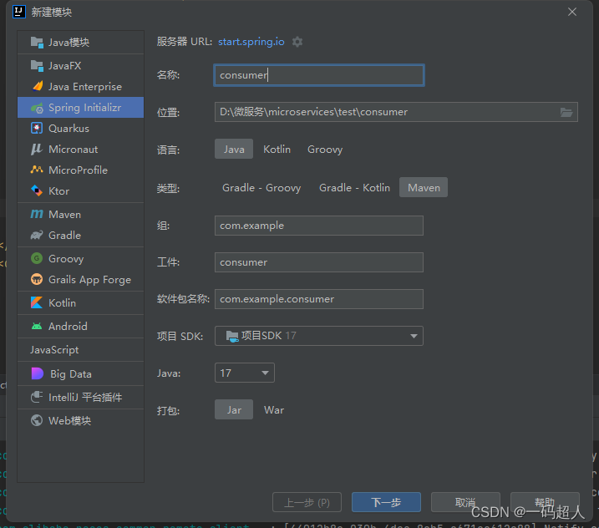Select the Maven m icon

coord(37,214)
